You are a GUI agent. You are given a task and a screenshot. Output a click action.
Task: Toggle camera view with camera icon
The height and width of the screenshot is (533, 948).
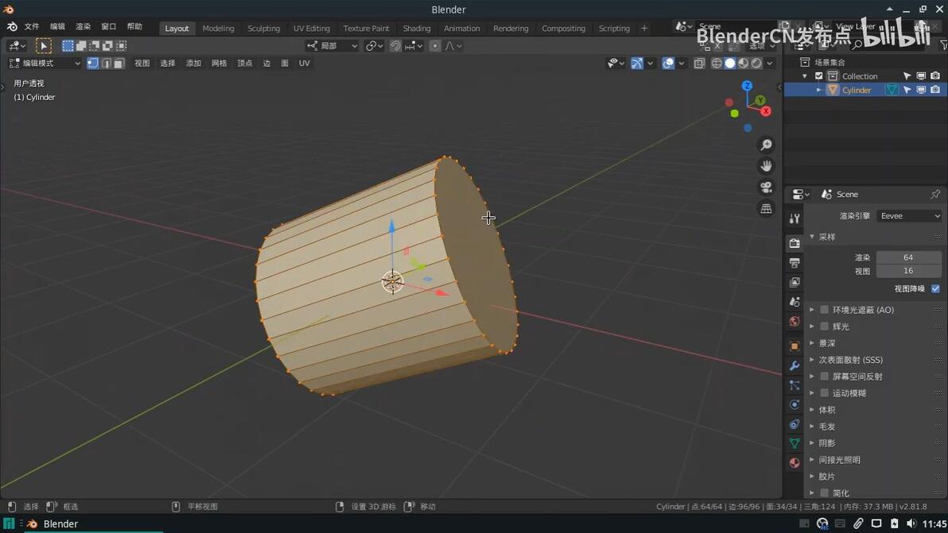pos(766,187)
